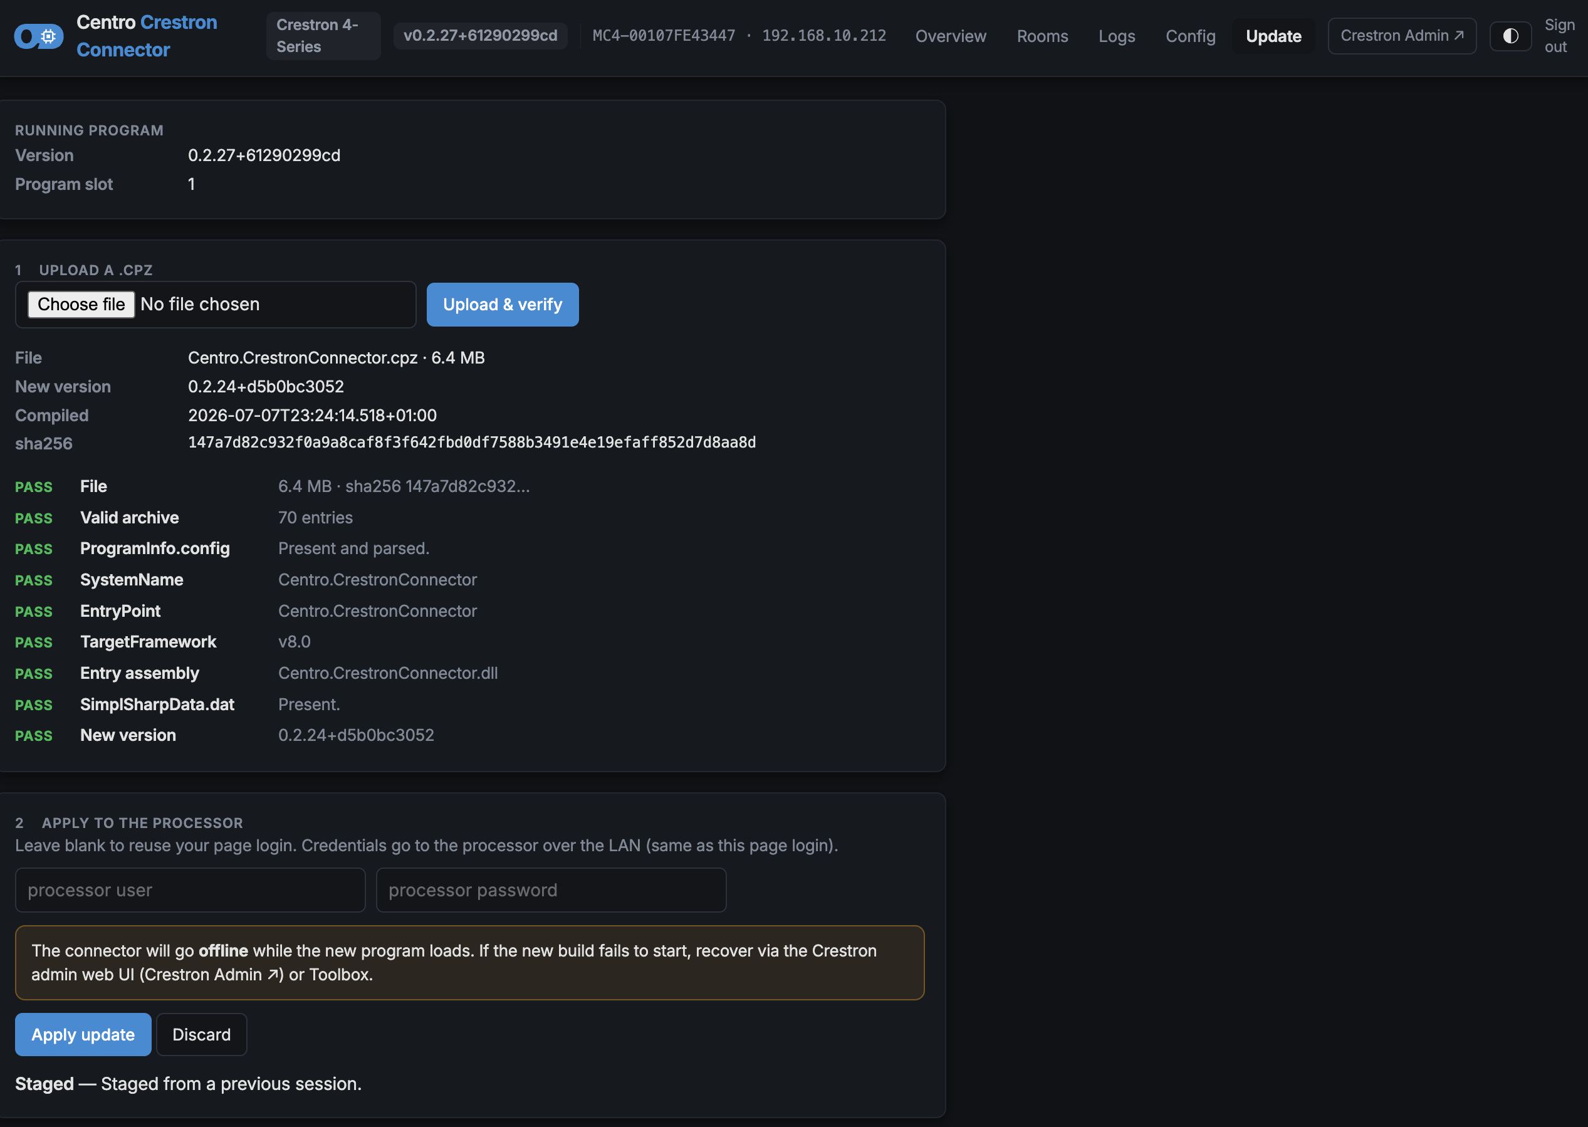Click the Valid archive '70 entries' detail
The image size is (1588, 1127).
coord(315,518)
